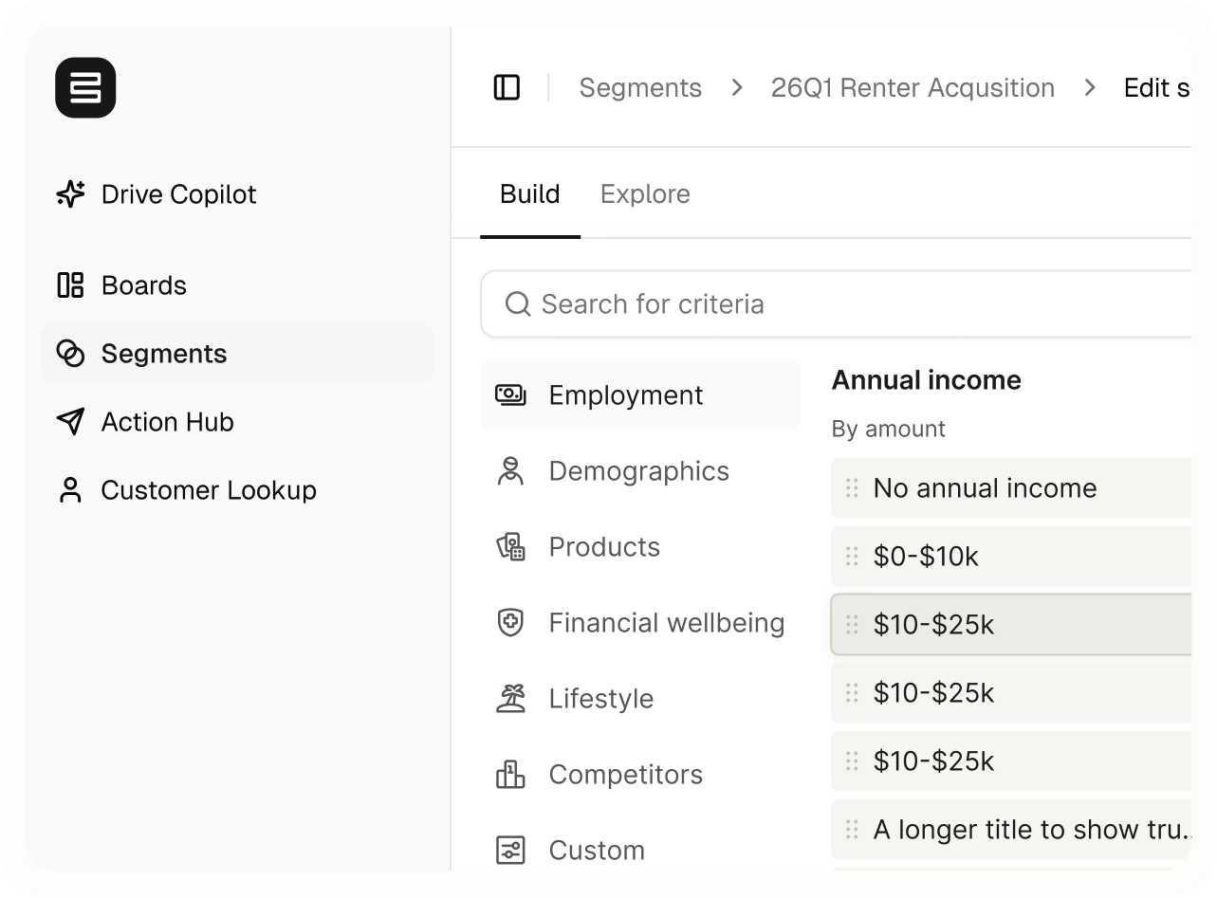The width and height of the screenshot is (1217, 898).
Task: Switch to the Explore tab
Action: pos(645,194)
